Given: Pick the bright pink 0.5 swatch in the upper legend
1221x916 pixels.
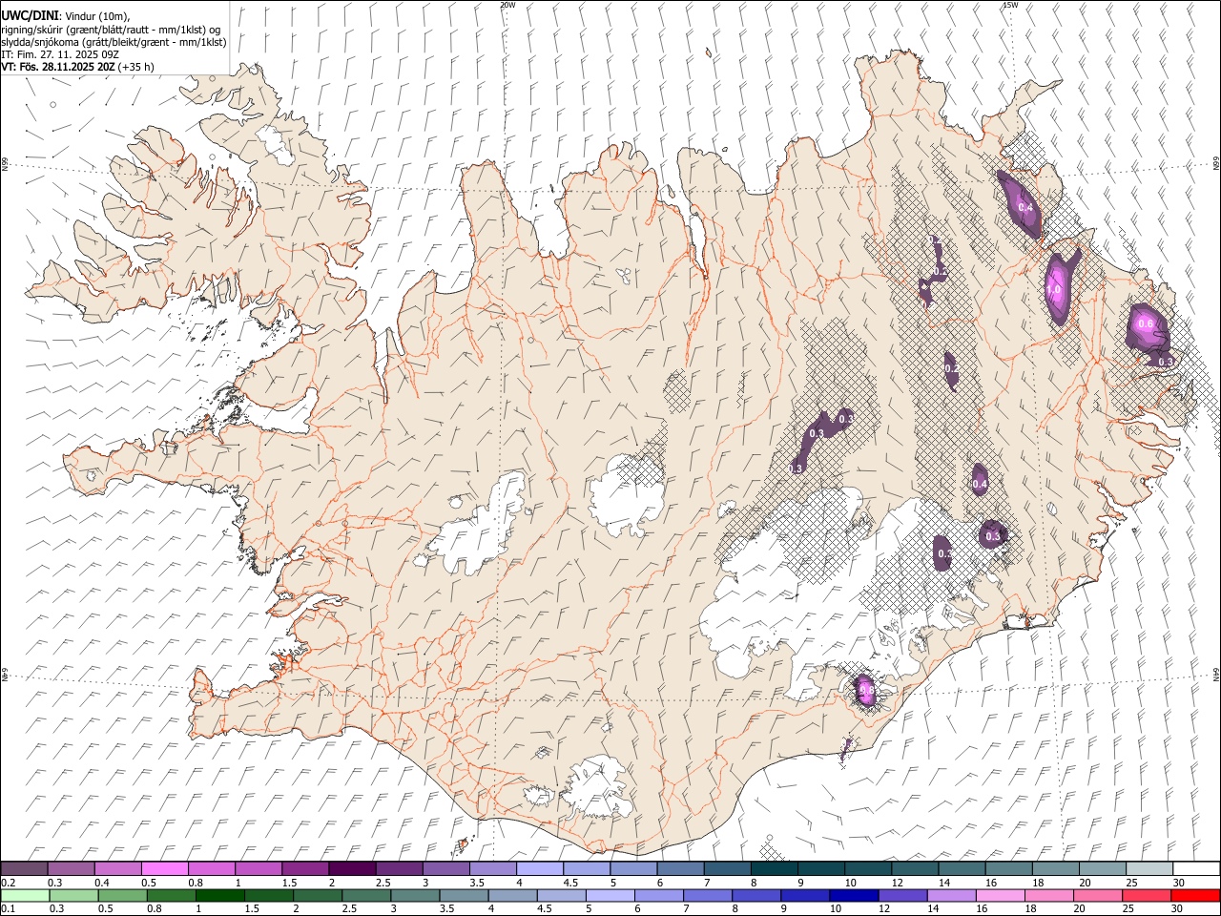Looking at the screenshot, I should [x=165, y=869].
